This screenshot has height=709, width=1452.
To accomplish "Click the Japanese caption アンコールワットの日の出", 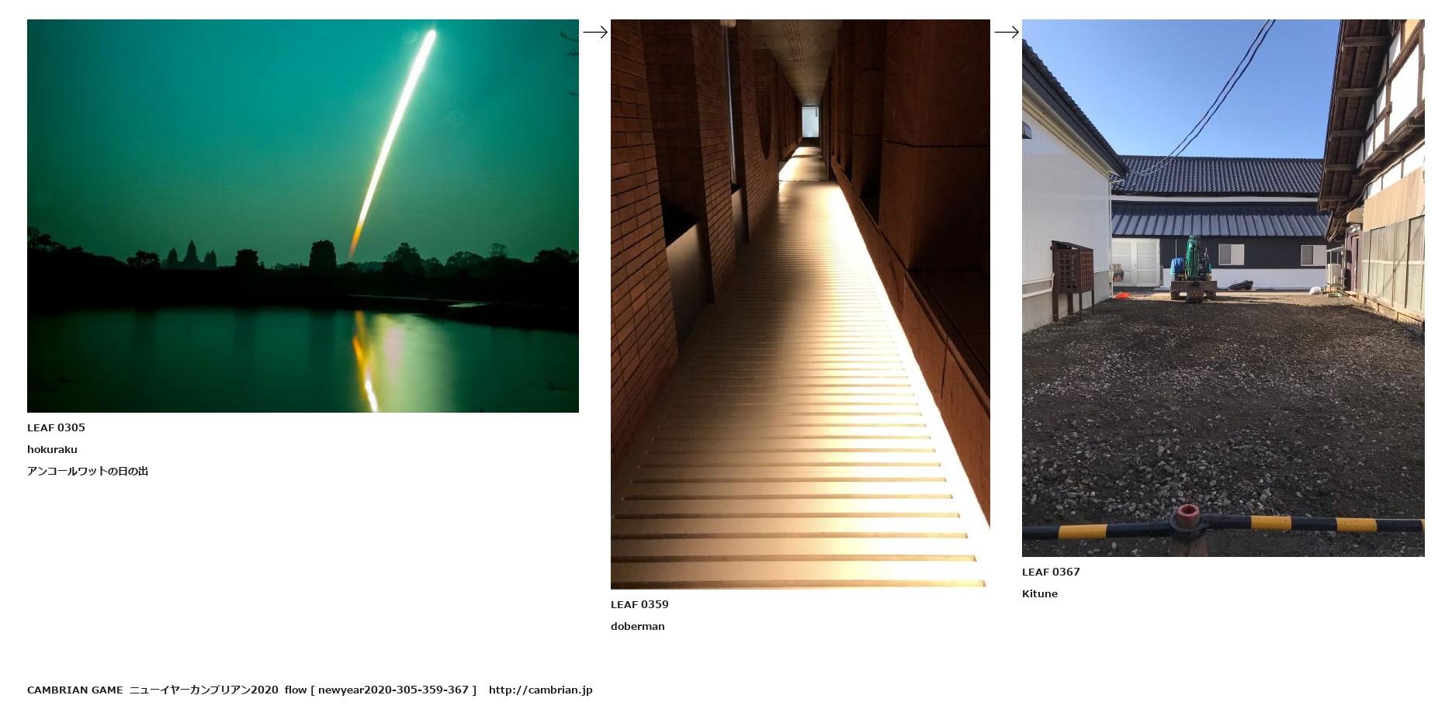I will point(88,471).
